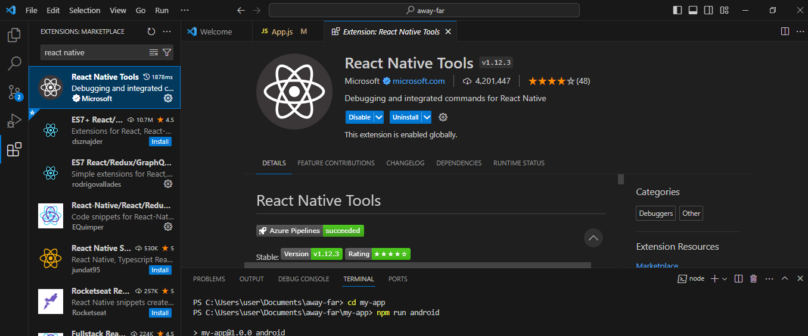Maximize the panel with the up chevron

point(784,278)
